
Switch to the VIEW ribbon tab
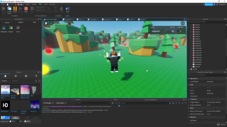click(x=46, y=4)
